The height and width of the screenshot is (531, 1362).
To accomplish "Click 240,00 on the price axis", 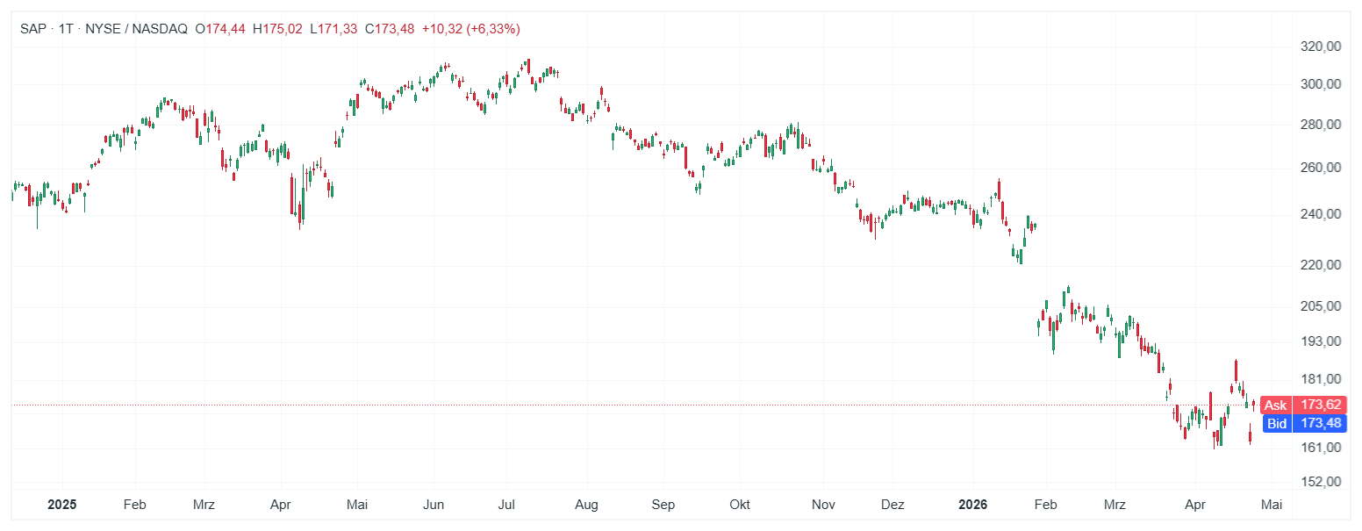I will pos(1323,214).
